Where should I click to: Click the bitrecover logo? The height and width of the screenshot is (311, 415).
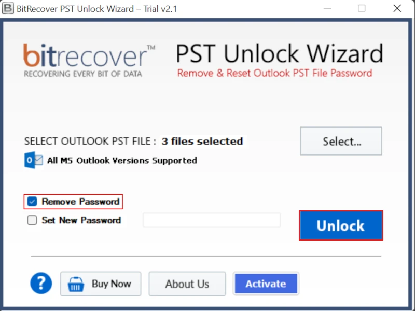pyautogui.click(x=89, y=60)
